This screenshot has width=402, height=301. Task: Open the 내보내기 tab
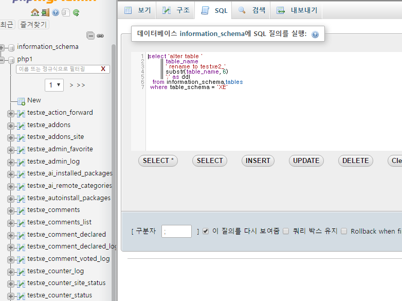click(298, 10)
